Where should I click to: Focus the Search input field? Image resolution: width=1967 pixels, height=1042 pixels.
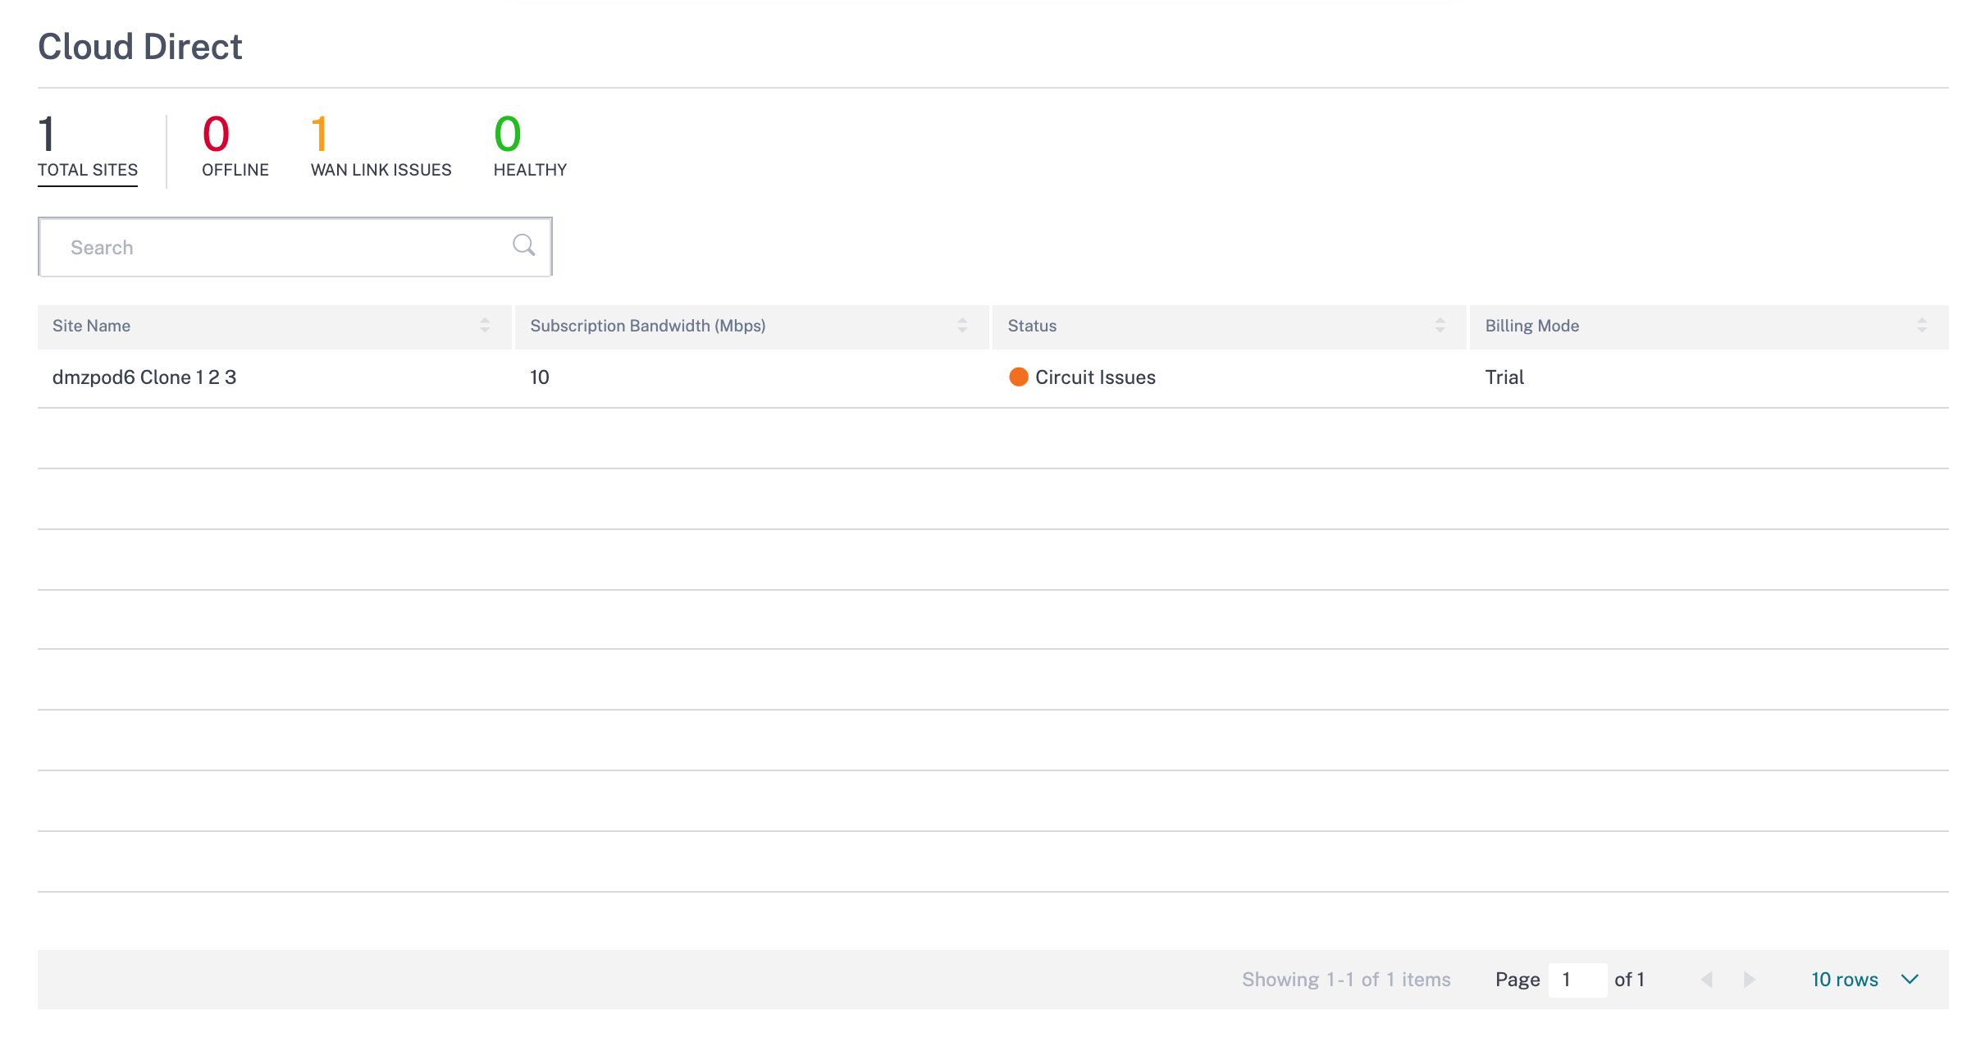295,247
